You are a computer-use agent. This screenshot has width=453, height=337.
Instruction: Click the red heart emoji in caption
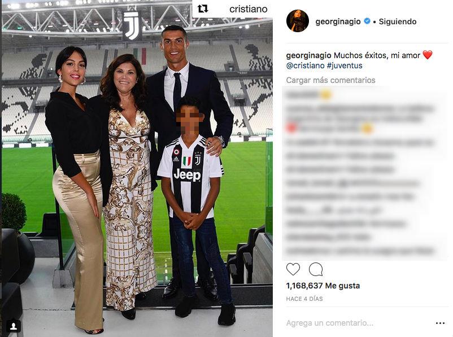(428, 55)
